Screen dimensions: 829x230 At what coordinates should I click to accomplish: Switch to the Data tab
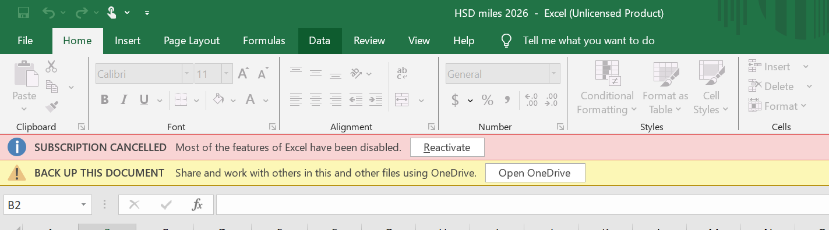click(320, 41)
